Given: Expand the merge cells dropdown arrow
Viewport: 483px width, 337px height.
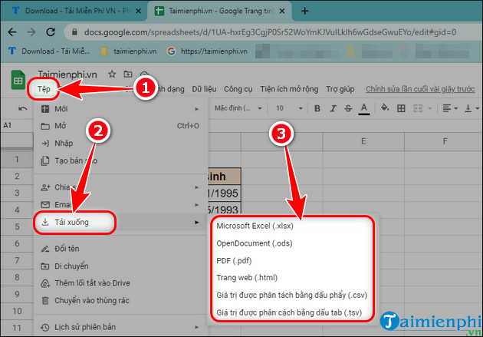Looking at the screenshot, I should [x=430, y=108].
